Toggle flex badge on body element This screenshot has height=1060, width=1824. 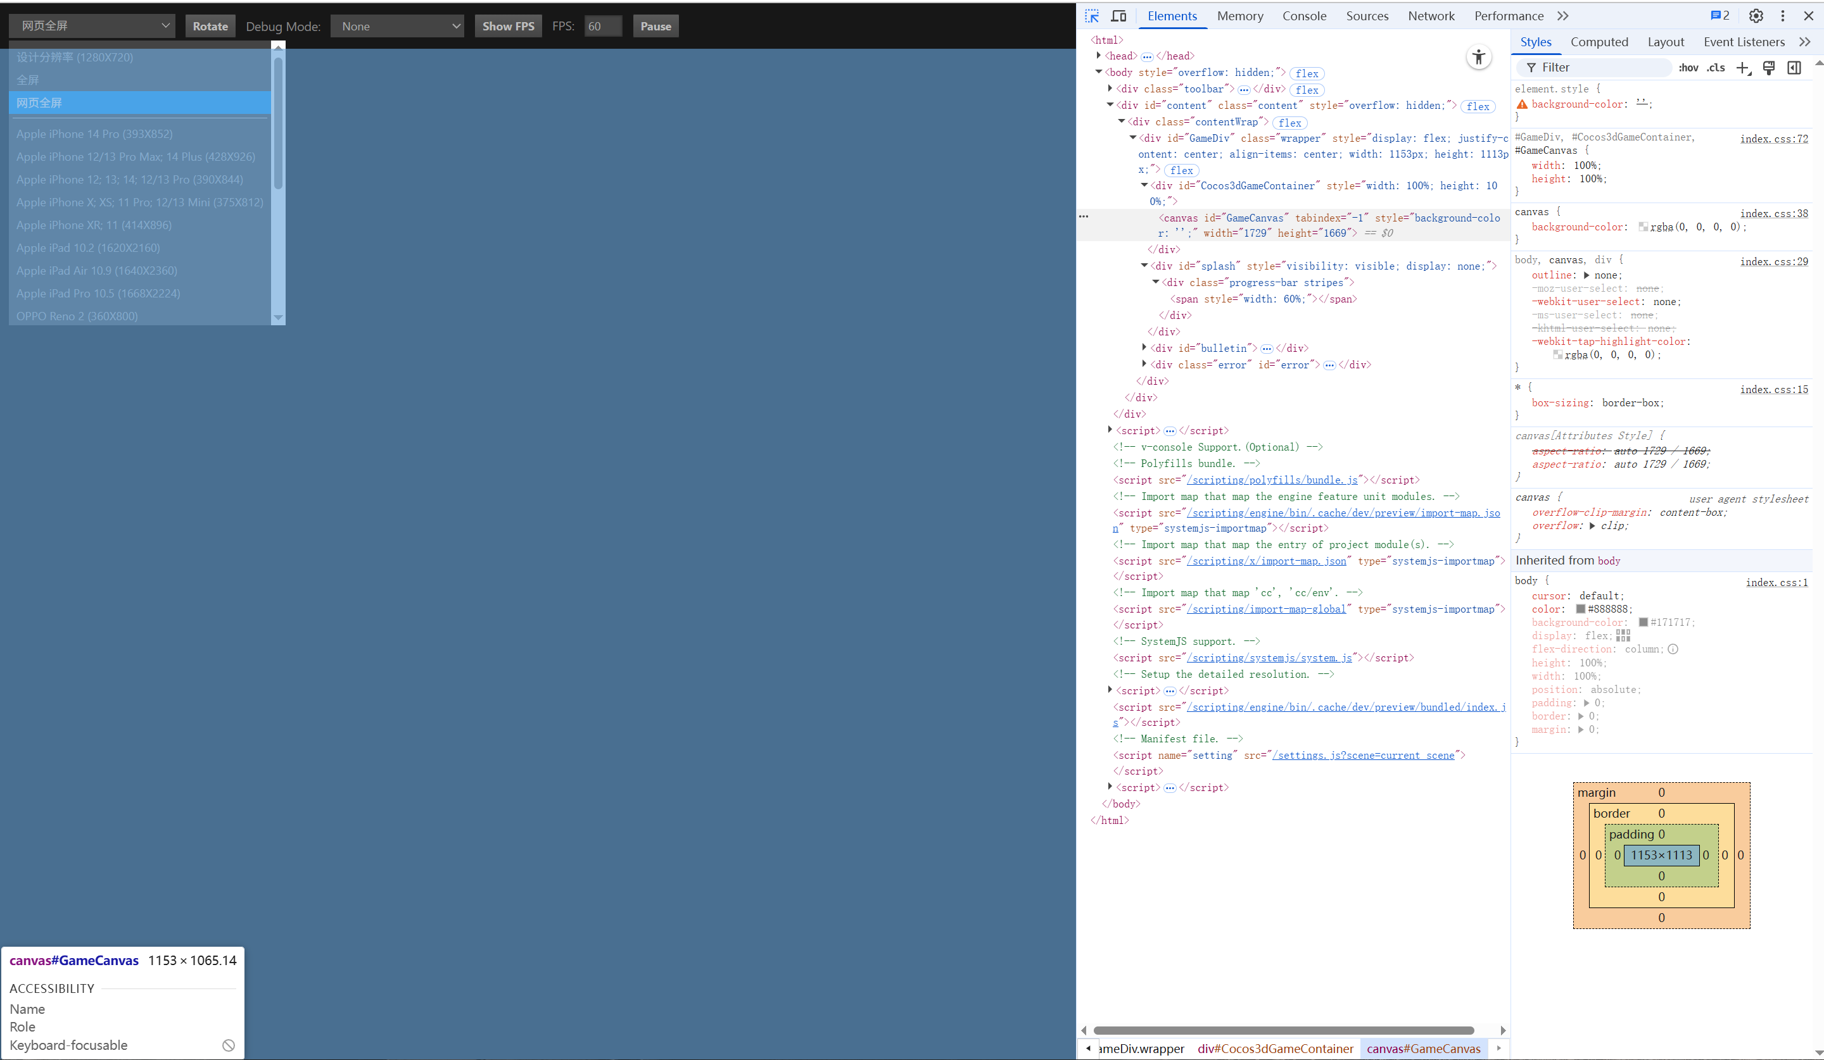tap(1307, 73)
